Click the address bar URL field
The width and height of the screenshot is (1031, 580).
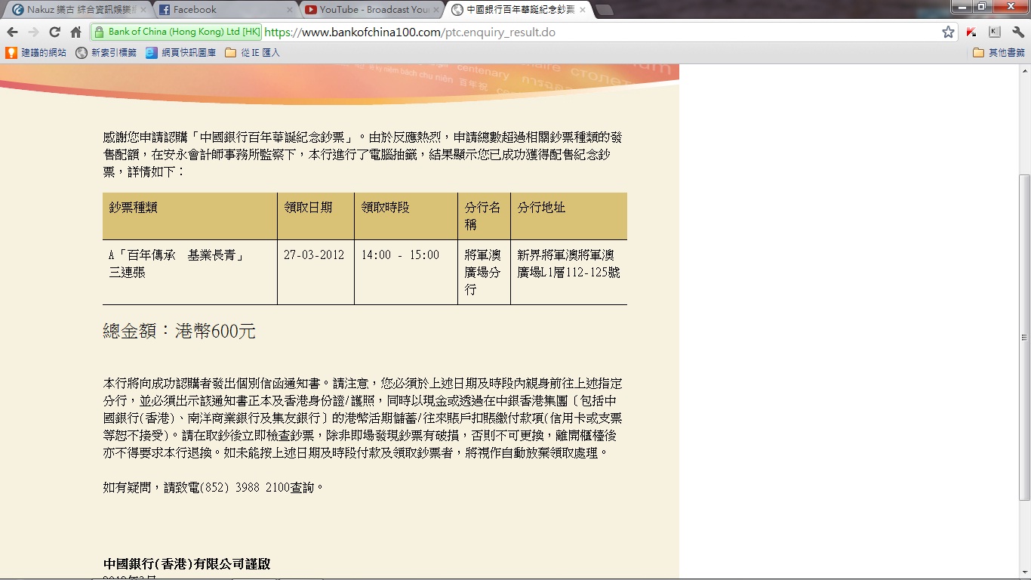596,32
